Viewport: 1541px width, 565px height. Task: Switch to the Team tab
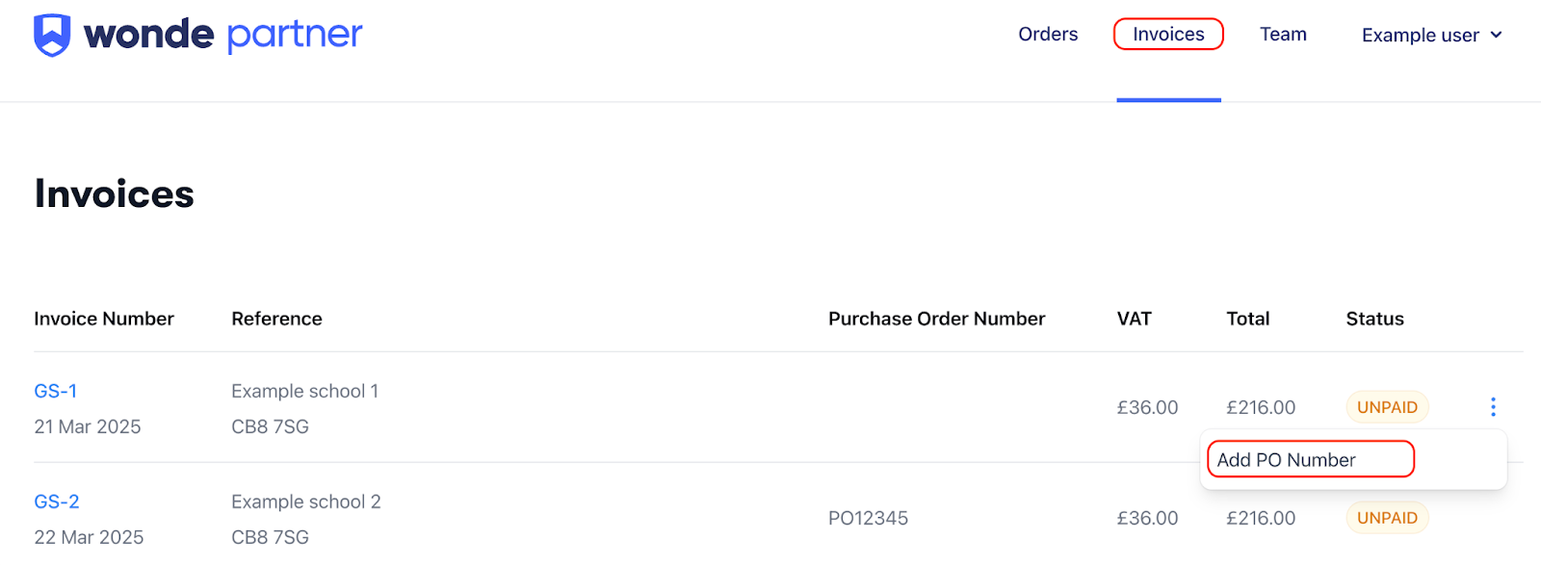pyautogui.click(x=1283, y=34)
